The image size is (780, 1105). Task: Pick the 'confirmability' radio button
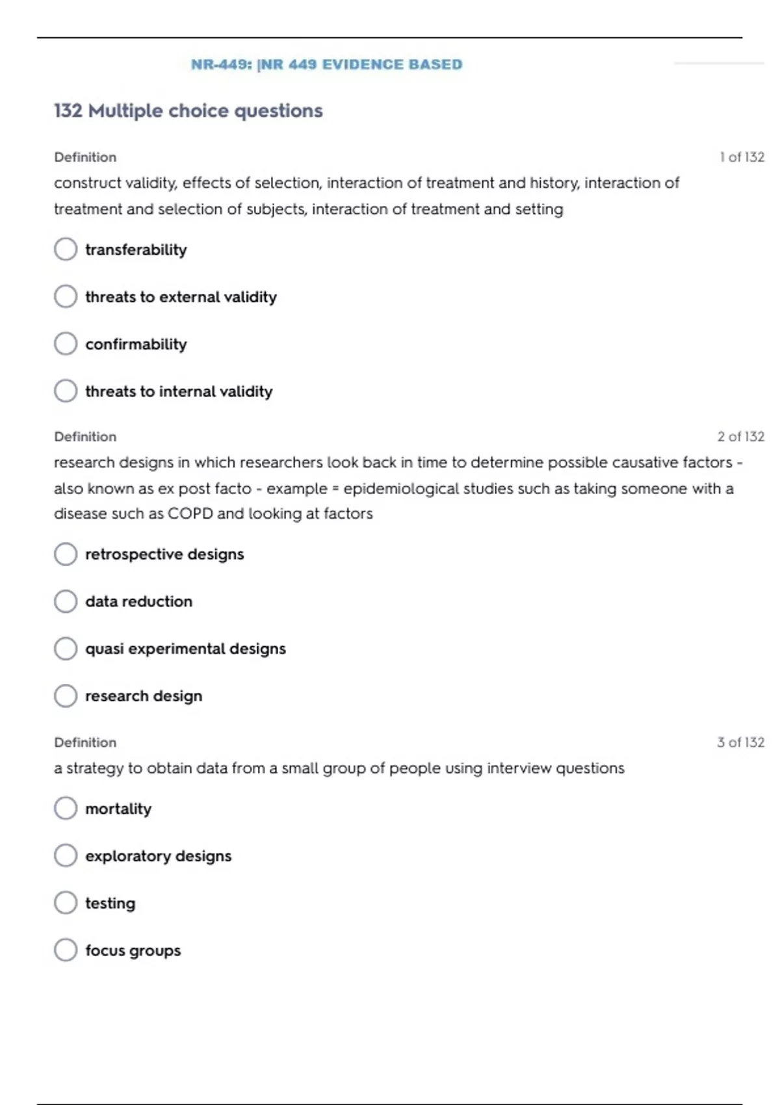pos(66,344)
